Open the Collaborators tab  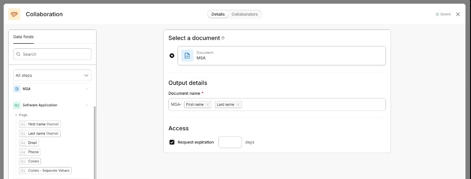click(x=245, y=14)
